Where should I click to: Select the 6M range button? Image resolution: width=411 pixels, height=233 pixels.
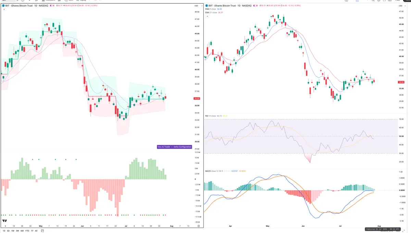[22, 231]
